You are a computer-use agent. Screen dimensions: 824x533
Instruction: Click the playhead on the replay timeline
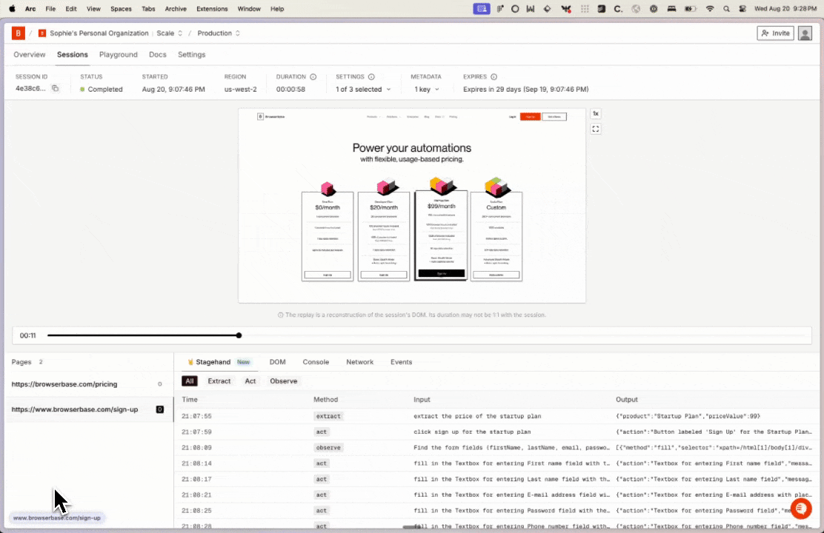(239, 335)
